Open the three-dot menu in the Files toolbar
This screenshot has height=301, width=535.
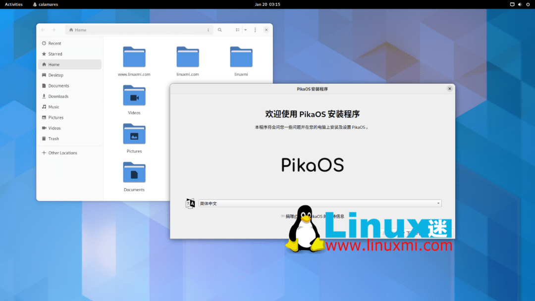[x=255, y=30]
